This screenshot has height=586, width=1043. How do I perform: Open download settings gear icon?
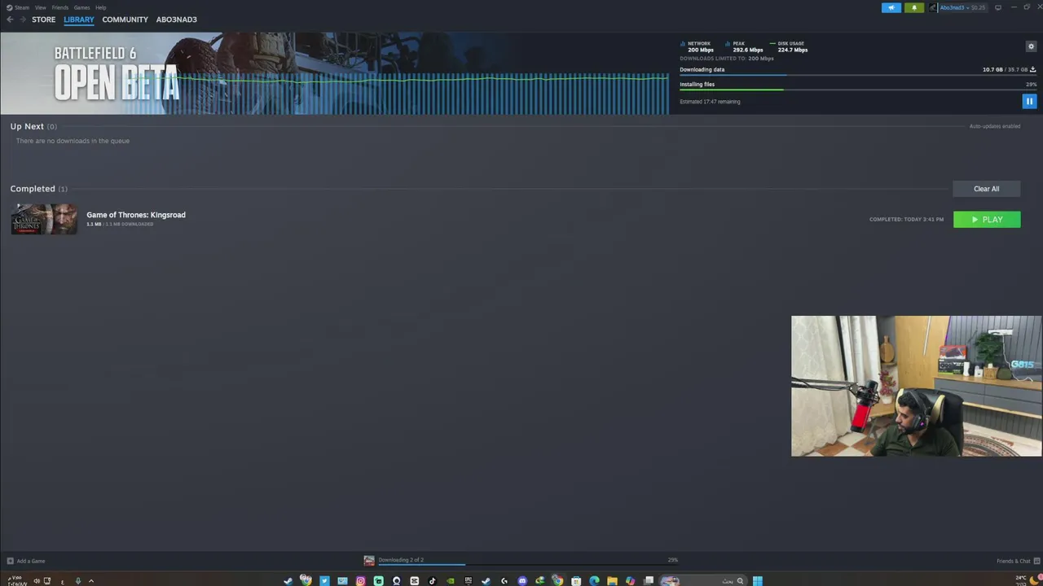tap(1031, 46)
